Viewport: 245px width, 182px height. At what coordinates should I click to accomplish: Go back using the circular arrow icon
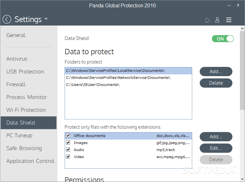click(x=7, y=19)
